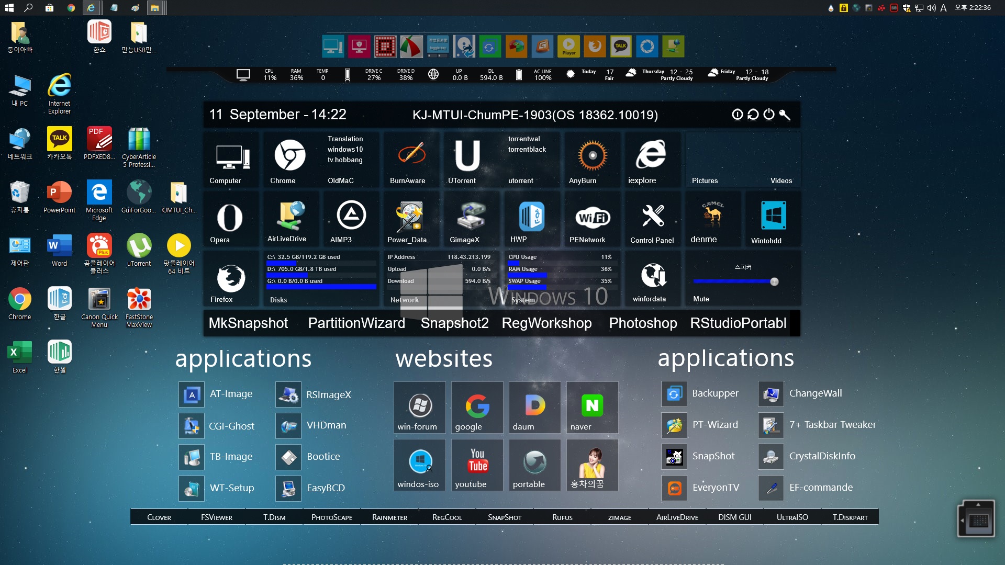Image resolution: width=1005 pixels, height=565 pixels.
Task: Open the google website tile
Action: tap(477, 408)
